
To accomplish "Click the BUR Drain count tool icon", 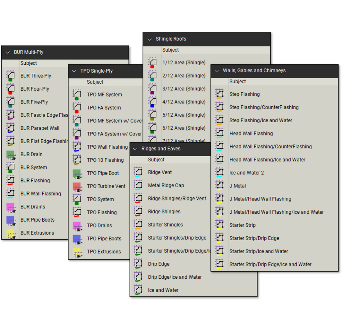I will click(x=11, y=154).
